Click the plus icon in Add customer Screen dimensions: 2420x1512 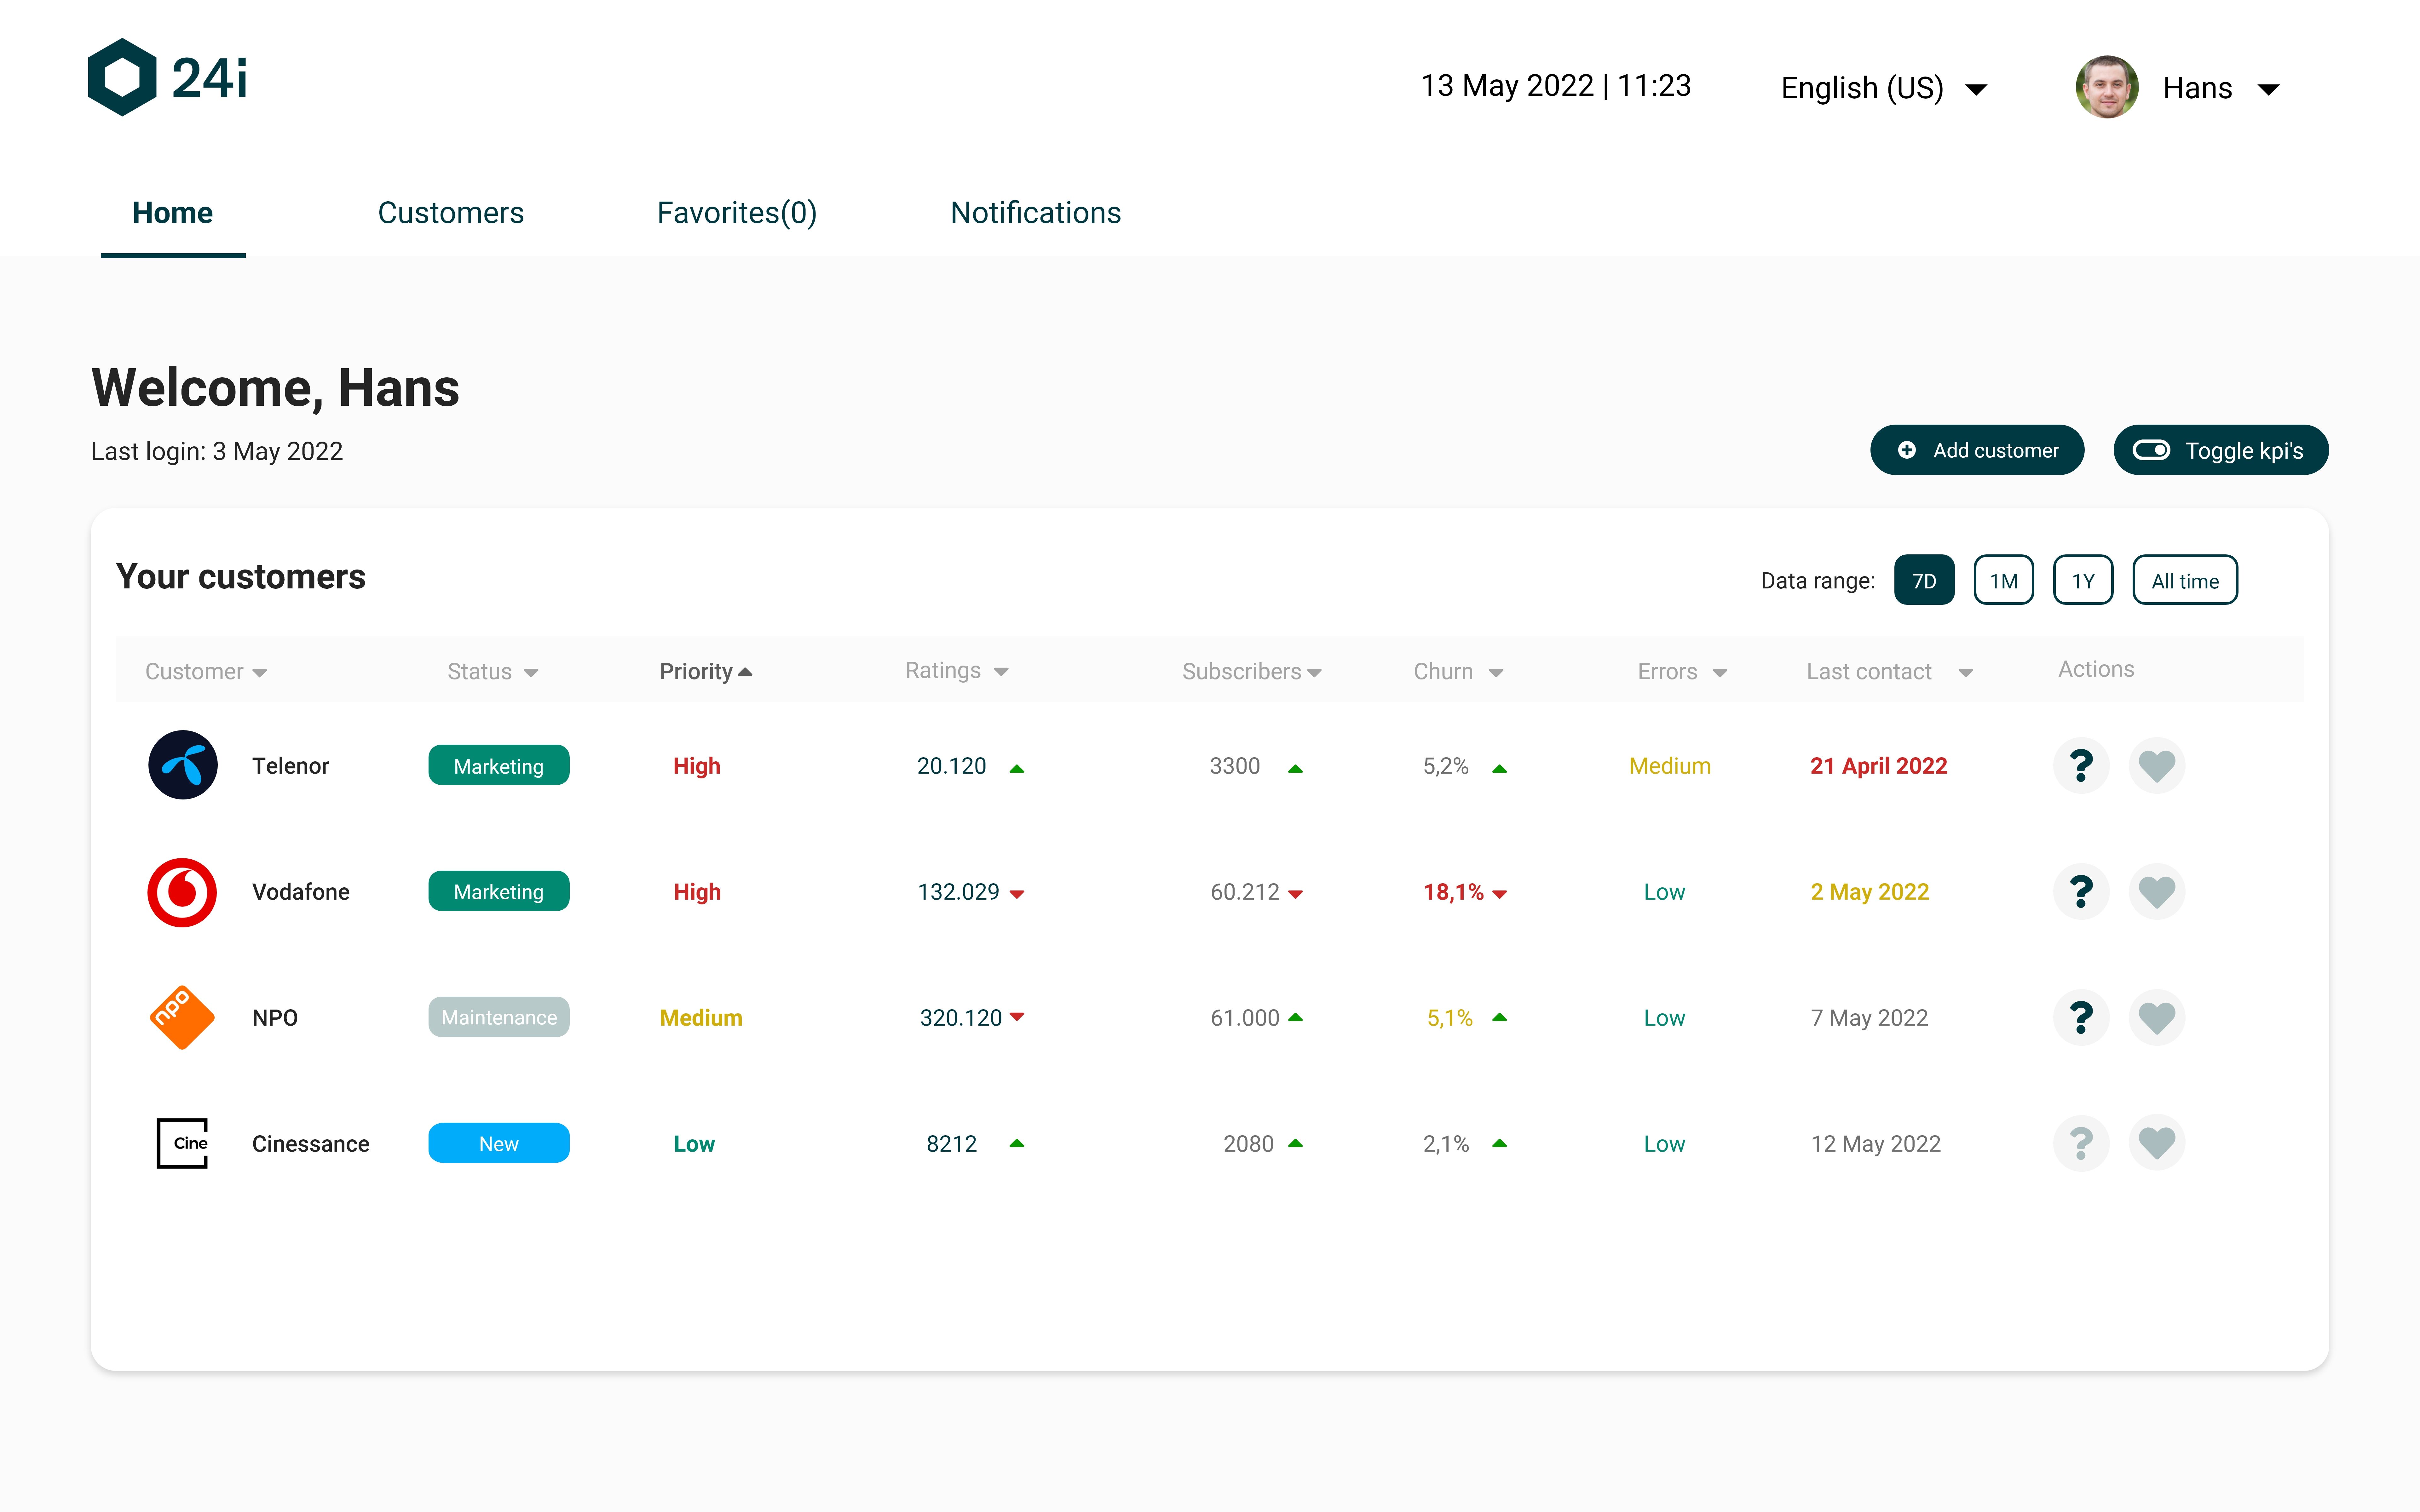[x=1907, y=450]
